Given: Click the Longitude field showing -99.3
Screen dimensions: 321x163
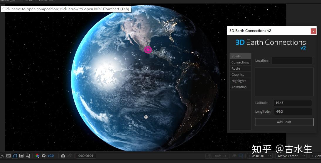Looking at the screenshot, I should (293, 111).
